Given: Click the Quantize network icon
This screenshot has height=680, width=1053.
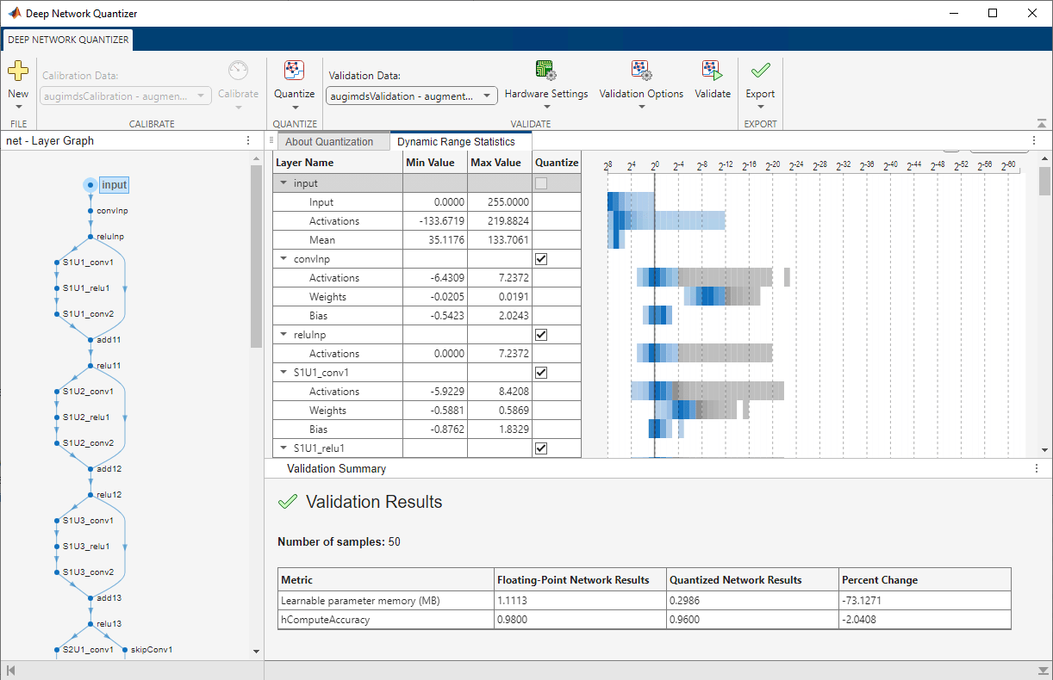Looking at the screenshot, I should [294, 71].
